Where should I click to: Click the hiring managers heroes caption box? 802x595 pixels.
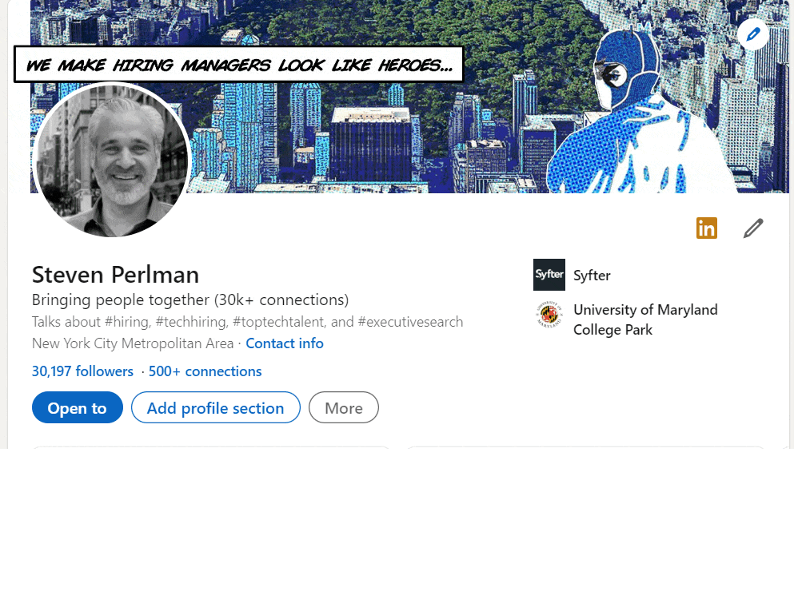pyautogui.click(x=239, y=65)
